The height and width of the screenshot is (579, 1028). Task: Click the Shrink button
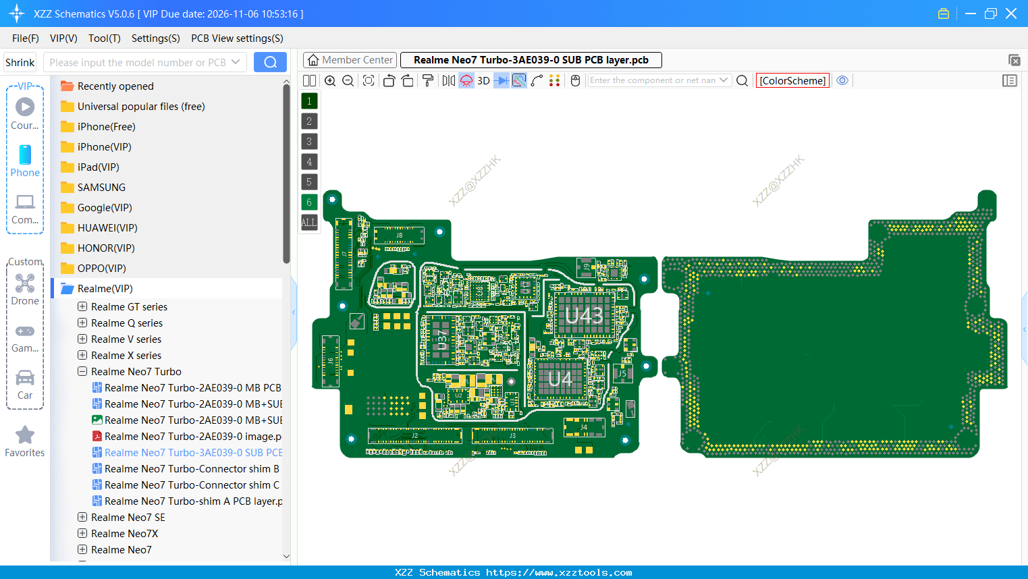(20, 61)
